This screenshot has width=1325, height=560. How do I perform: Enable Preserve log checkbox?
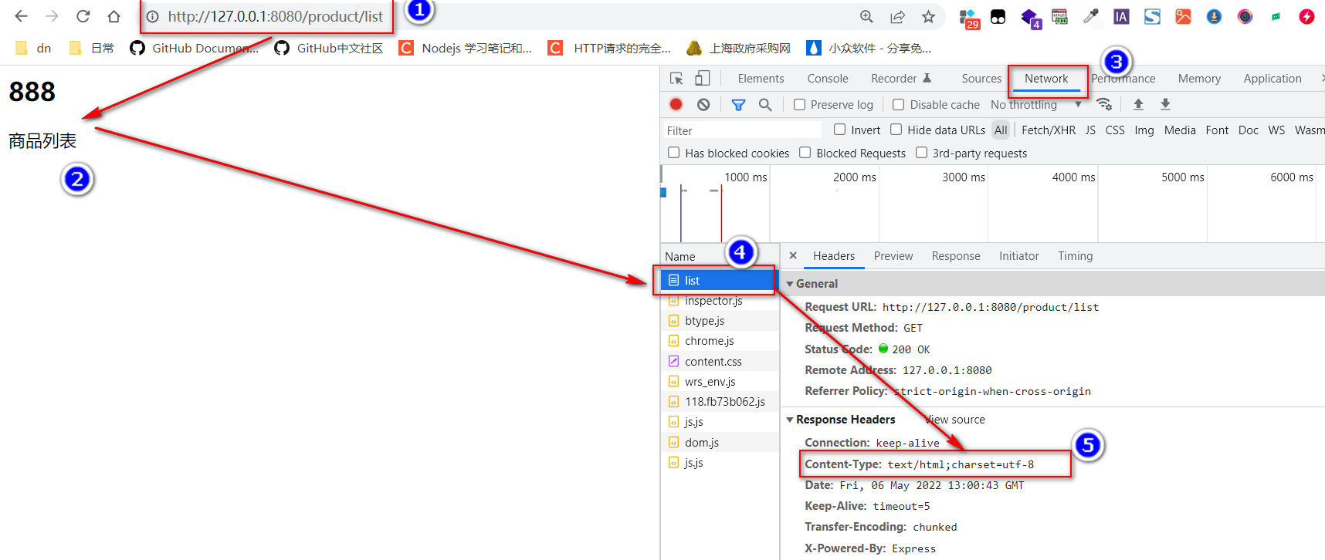click(800, 104)
